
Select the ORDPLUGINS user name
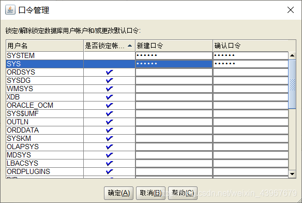[28, 172]
